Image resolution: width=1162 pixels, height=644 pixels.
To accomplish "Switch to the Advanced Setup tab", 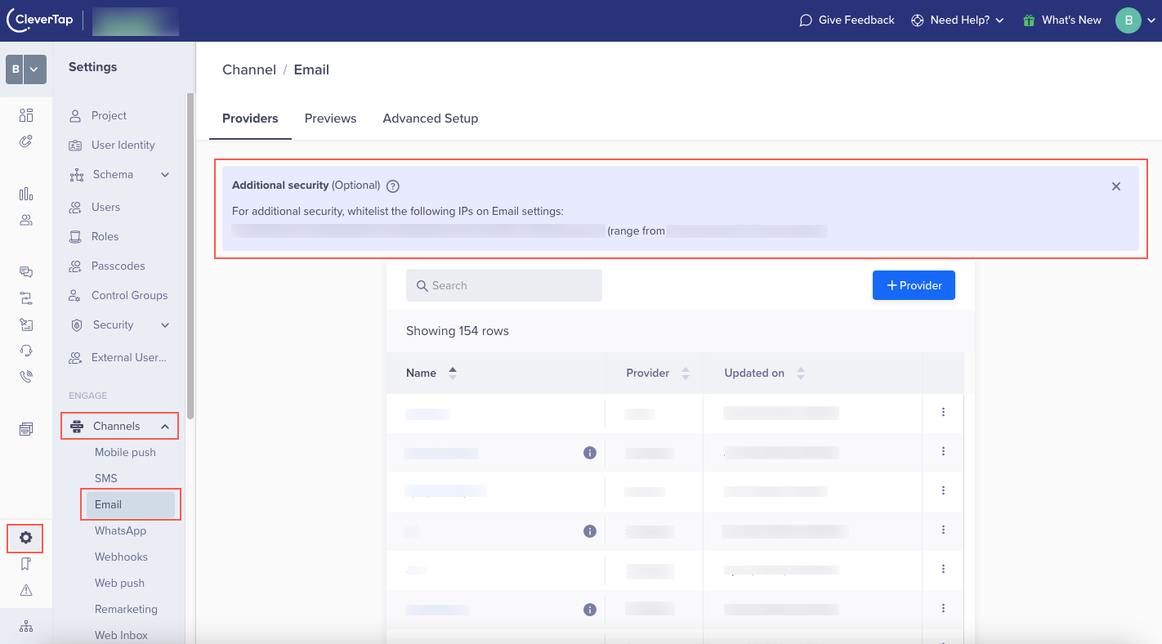I will (431, 119).
